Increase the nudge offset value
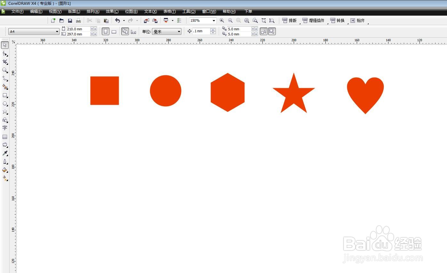Screen dimensions: 447x273 pos(213,30)
